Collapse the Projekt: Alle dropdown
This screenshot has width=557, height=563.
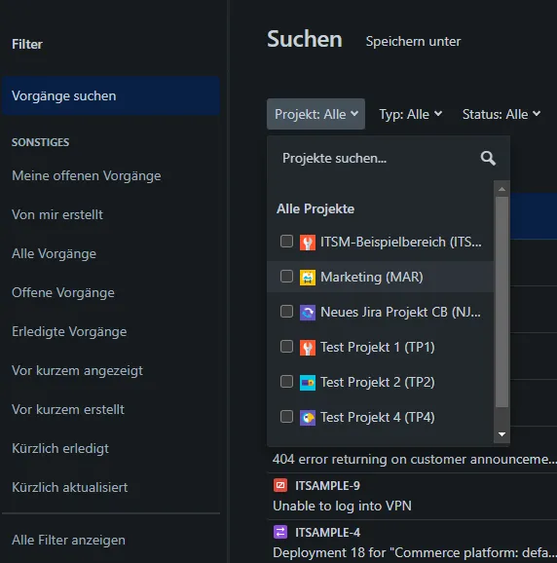pyautogui.click(x=316, y=114)
